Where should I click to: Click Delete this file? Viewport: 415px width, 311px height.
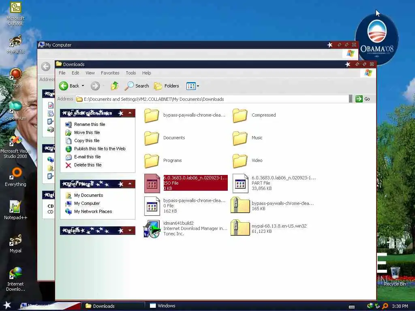88,165
